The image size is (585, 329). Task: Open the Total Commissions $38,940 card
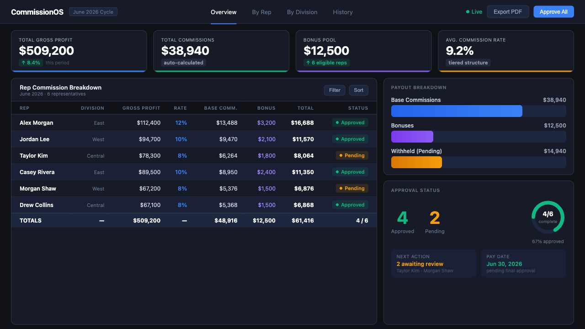coord(221,51)
